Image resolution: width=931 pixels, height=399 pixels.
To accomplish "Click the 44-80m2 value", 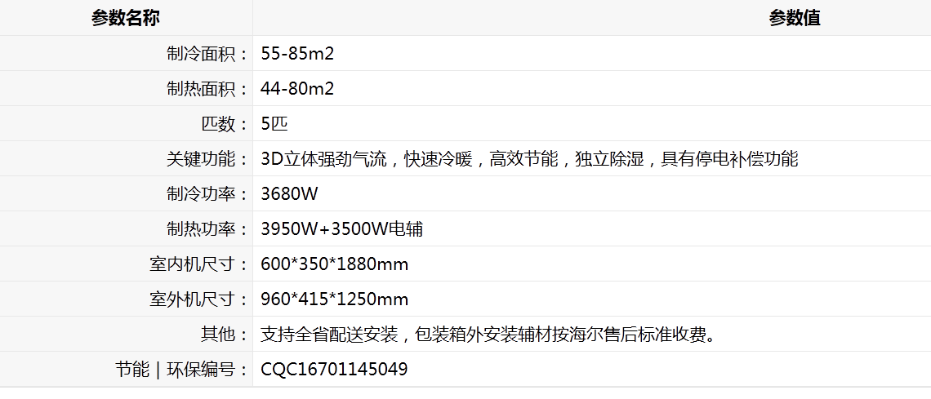I will point(297,89).
